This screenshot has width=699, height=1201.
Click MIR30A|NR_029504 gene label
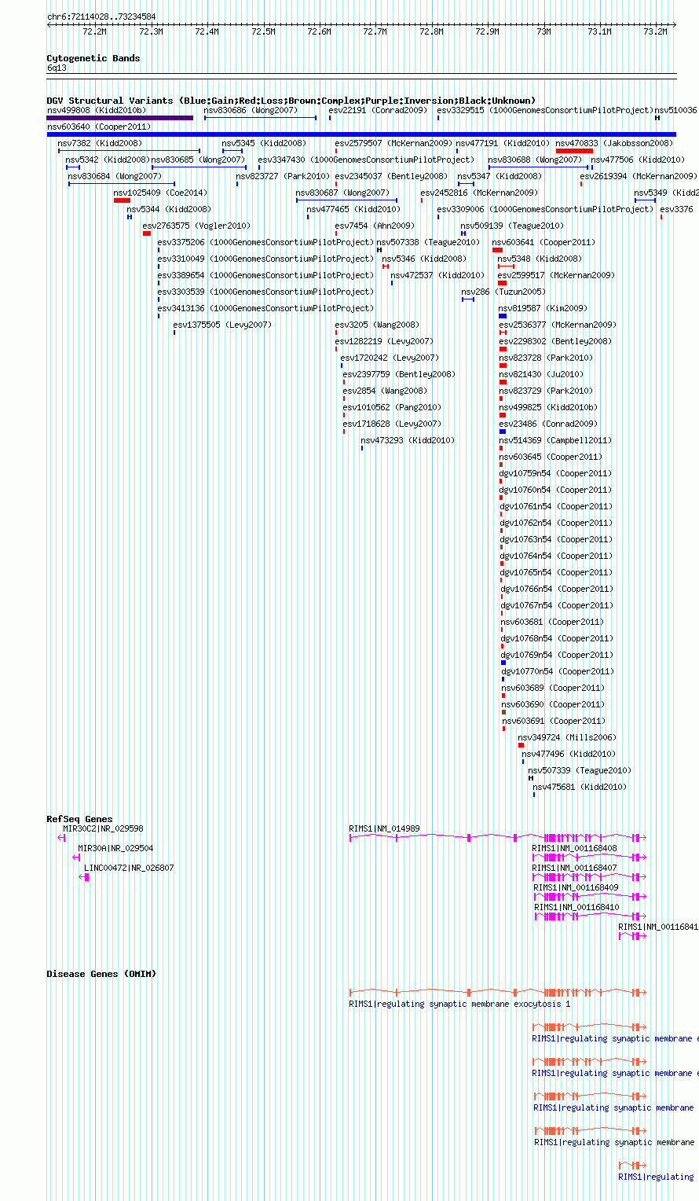[115, 848]
